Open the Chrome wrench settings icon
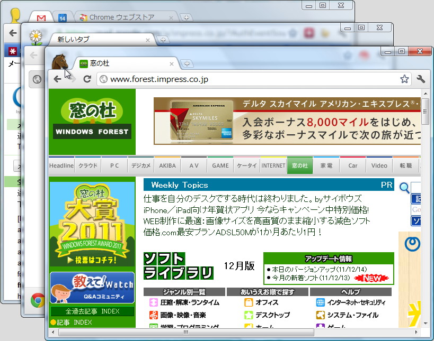This screenshot has width=434, height=341. 421,79
